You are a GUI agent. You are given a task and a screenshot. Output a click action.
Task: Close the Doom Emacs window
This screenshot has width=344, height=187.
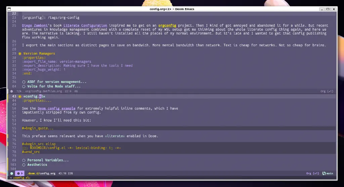point(334,9)
